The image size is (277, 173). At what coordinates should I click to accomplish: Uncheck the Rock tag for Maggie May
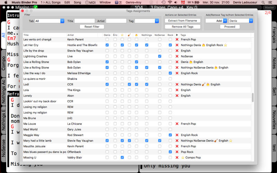(170, 135)
